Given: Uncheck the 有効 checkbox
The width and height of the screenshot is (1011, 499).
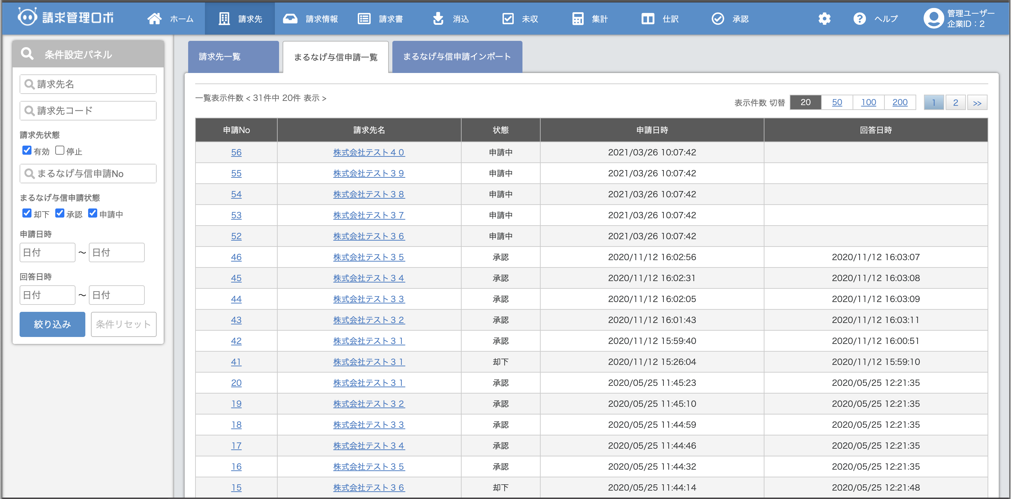Looking at the screenshot, I should (27, 151).
